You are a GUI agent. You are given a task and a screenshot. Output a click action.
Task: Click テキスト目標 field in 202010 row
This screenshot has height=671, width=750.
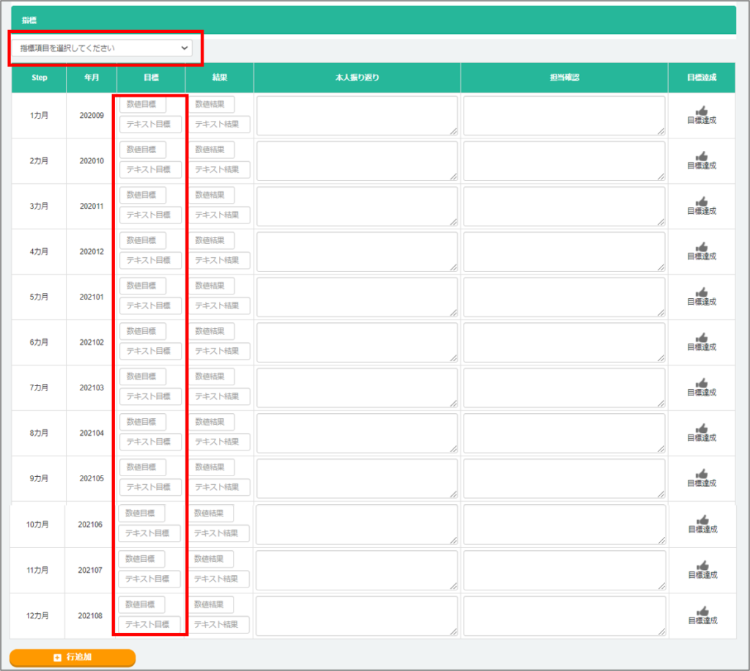pyautogui.click(x=150, y=170)
